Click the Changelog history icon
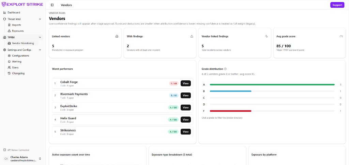This screenshot has width=349, height=165. click(x=9, y=73)
